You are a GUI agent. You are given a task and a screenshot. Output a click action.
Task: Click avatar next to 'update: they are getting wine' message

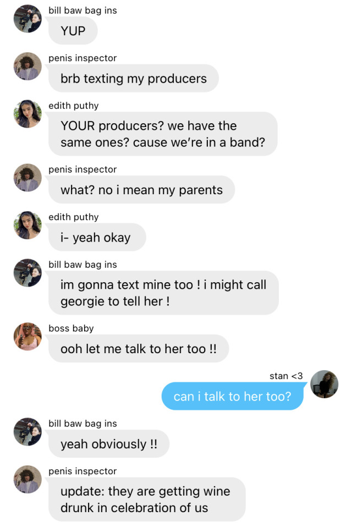point(28,479)
